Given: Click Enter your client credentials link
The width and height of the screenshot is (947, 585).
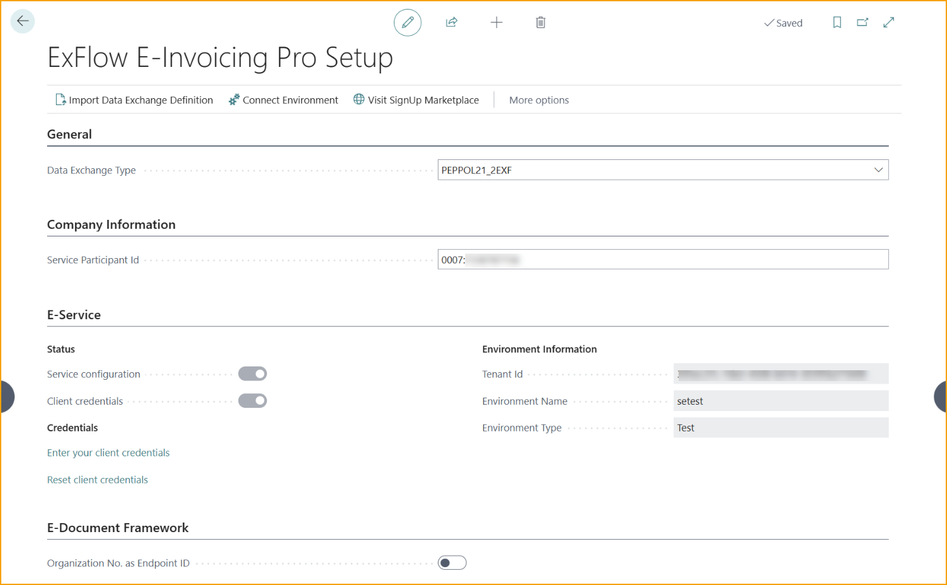Looking at the screenshot, I should [108, 453].
